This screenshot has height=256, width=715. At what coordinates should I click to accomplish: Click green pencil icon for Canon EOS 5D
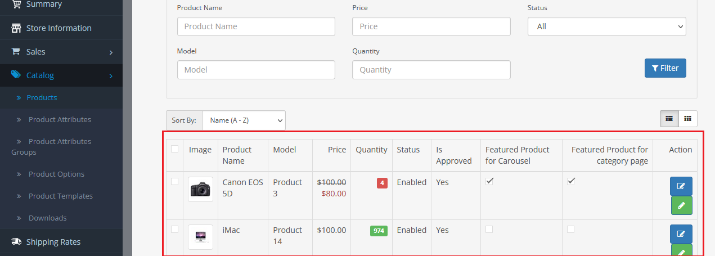681,205
